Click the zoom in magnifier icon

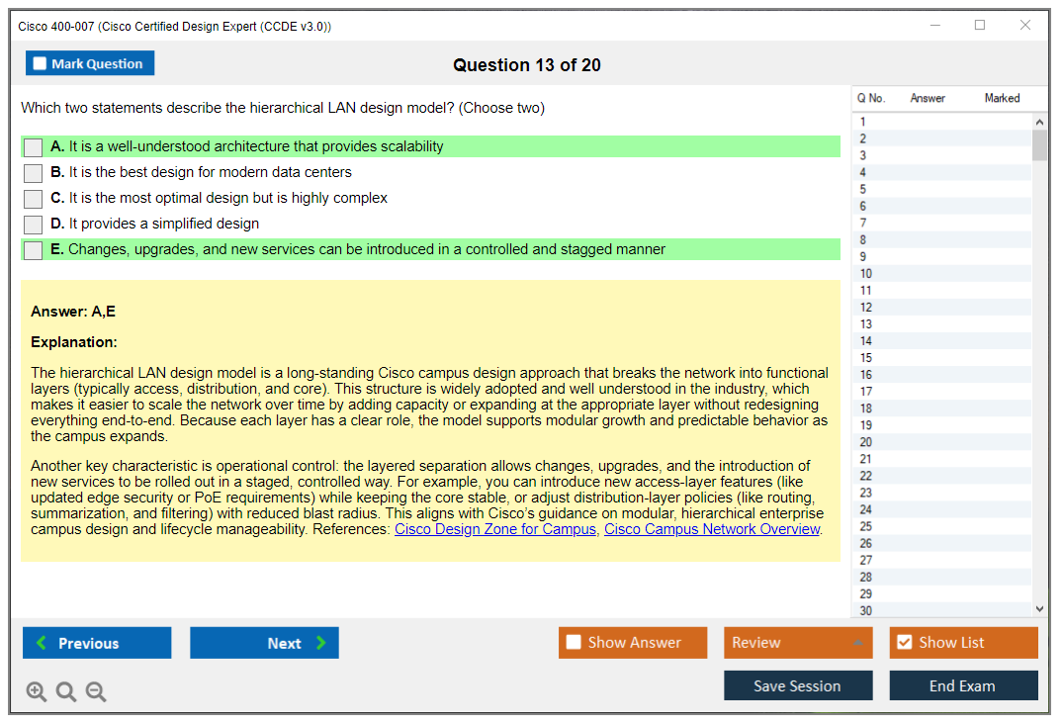[x=37, y=692]
